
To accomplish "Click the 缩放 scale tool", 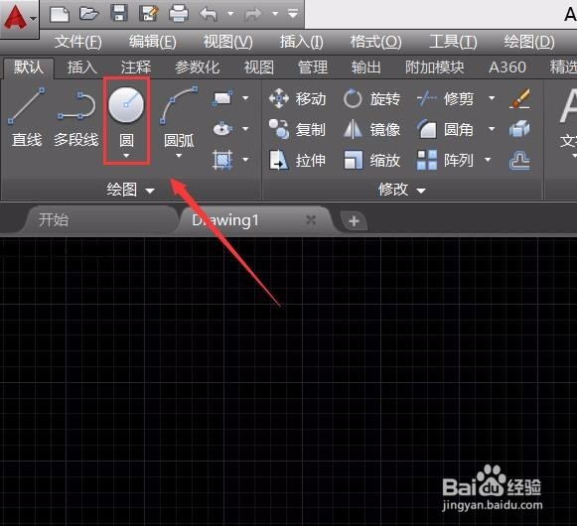I will click(x=371, y=161).
